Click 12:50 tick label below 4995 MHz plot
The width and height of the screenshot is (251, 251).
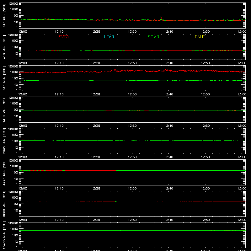[x=205, y=189]
